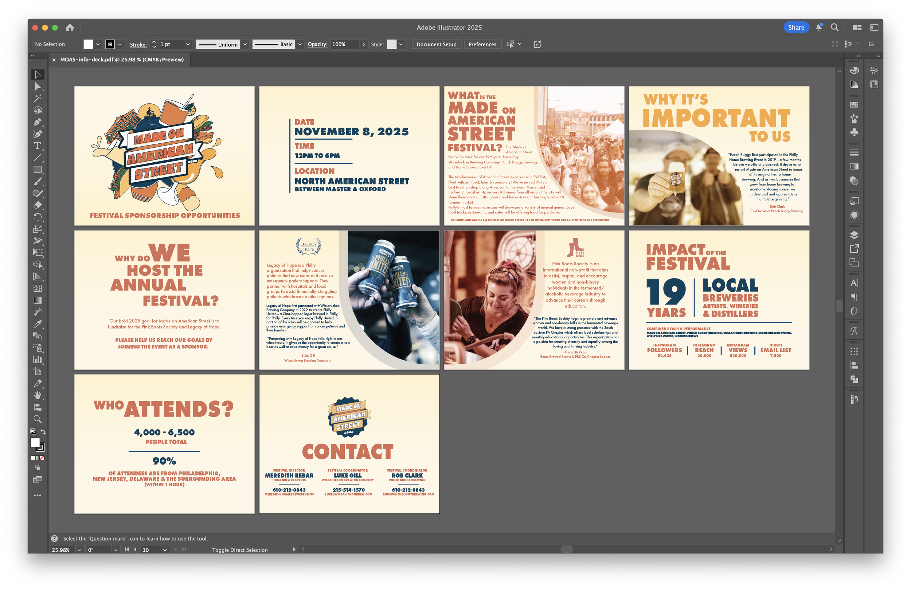911x590 pixels.
Task: Toggle the drawing mode button
Action: click(38, 467)
